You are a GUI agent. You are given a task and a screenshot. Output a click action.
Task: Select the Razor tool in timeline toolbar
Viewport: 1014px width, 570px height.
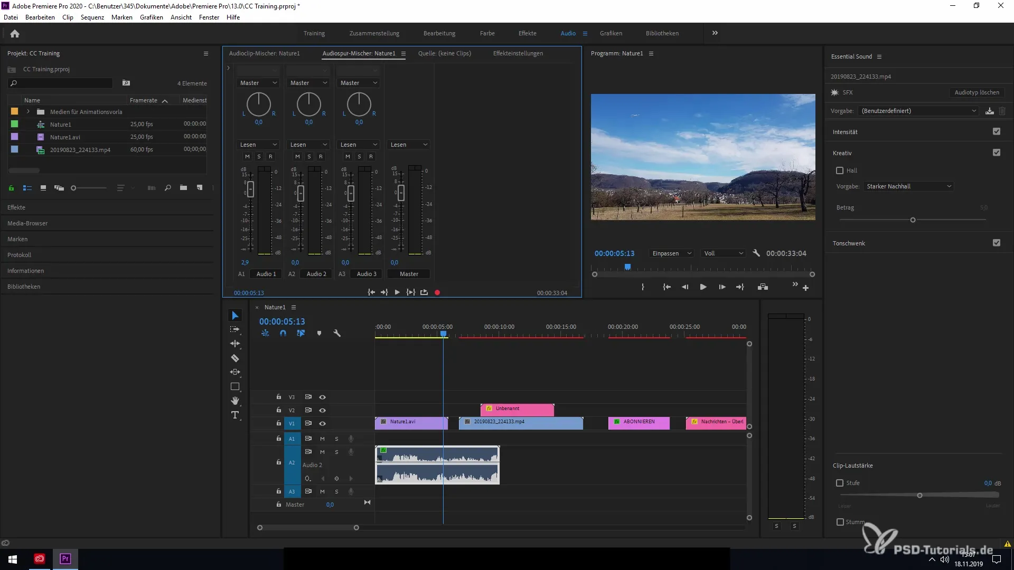click(x=235, y=358)
